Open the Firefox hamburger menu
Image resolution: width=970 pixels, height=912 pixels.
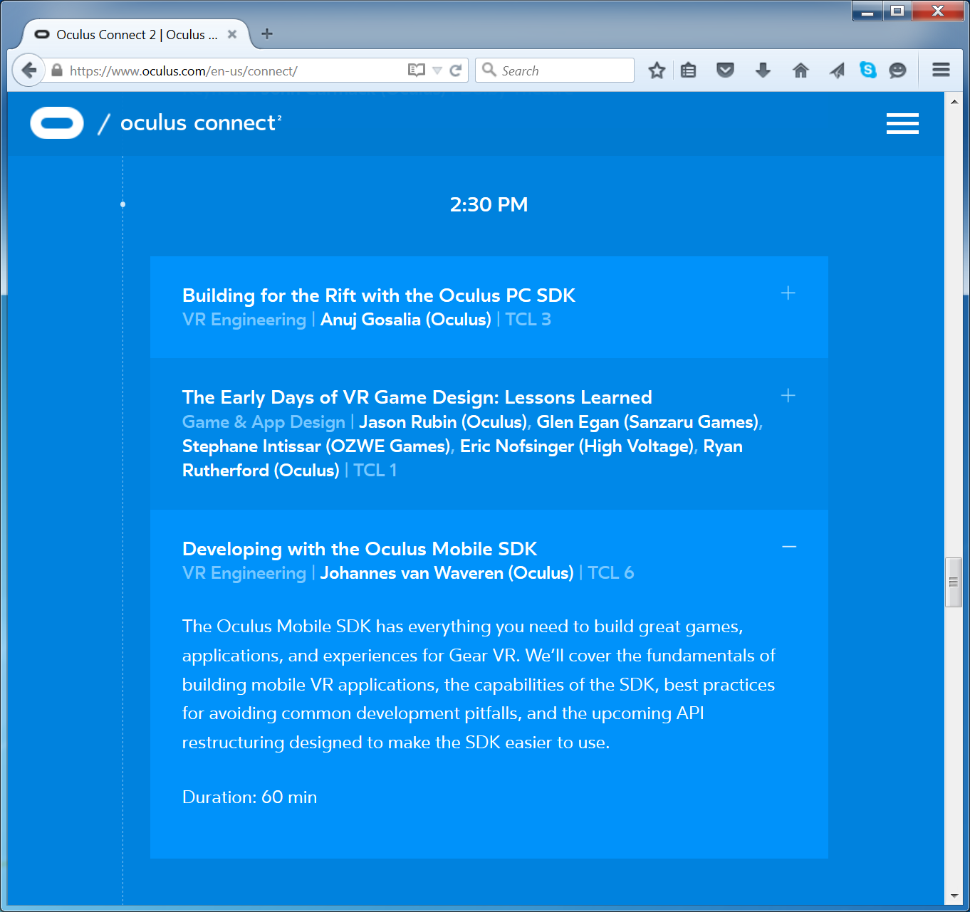tap(941, 70)
